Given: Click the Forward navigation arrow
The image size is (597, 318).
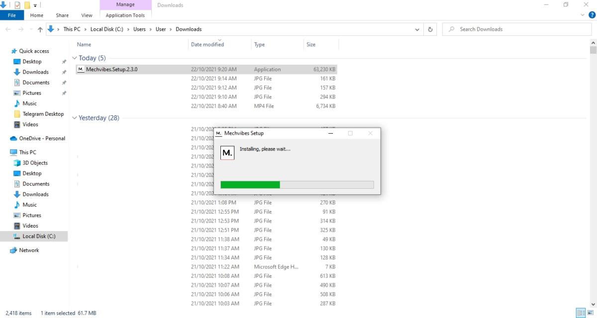Looking at the screenshot, I should (x=20, y=29).
